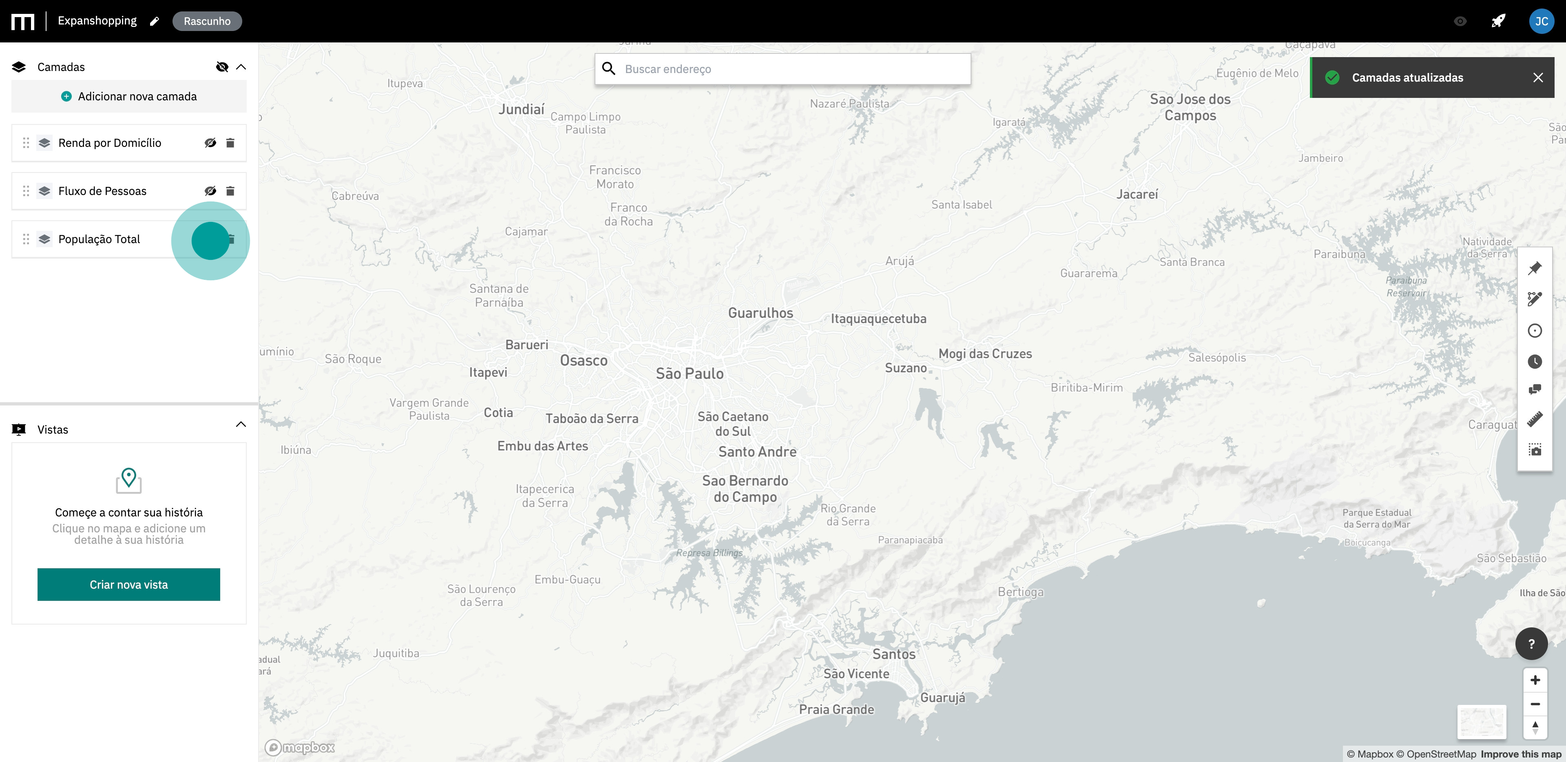
Task: Grab the Fluxo de Pessoas drag handle
Action: pos(26,191)
